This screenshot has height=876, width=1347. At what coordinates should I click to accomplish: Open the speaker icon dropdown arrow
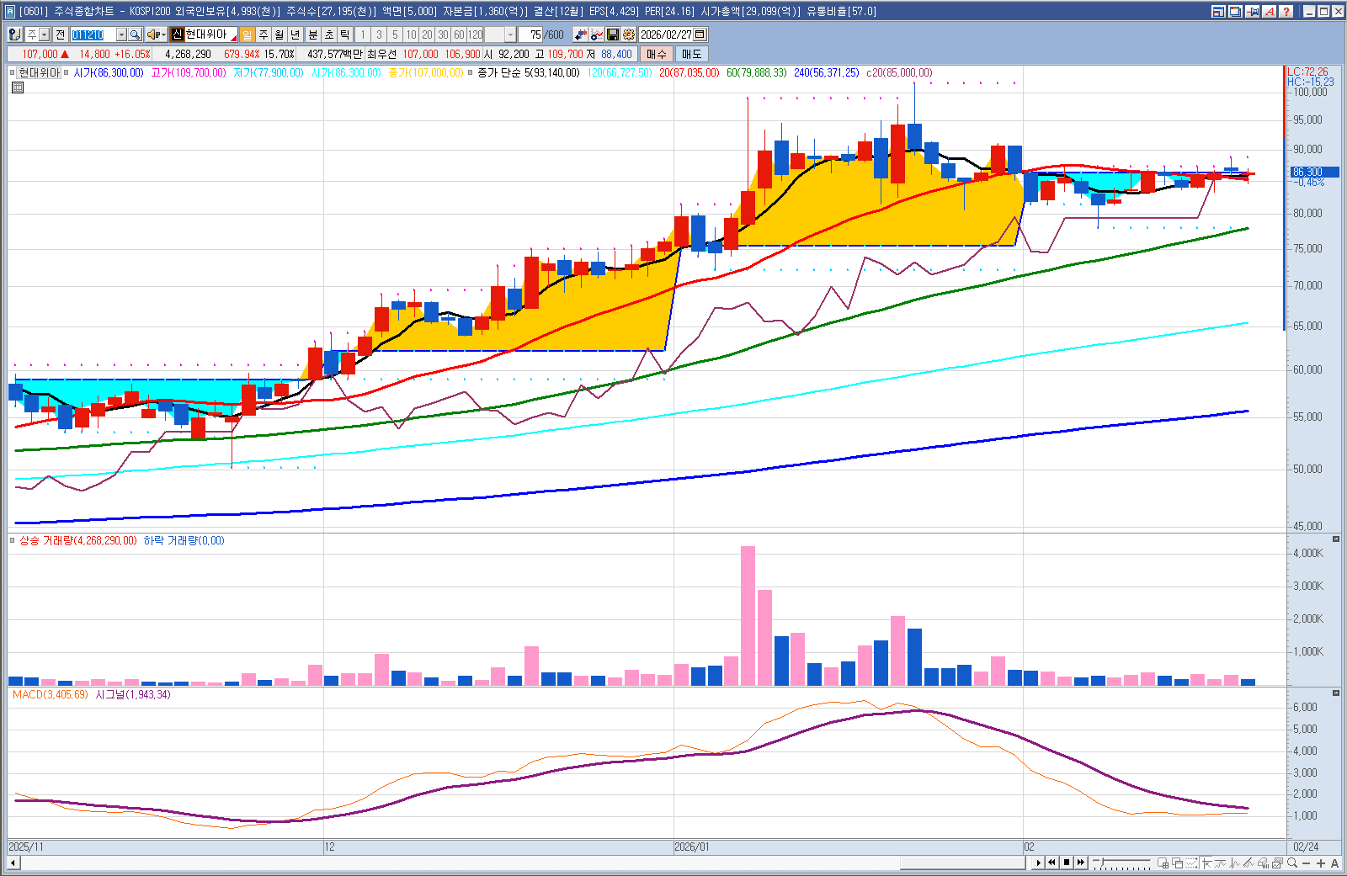click(163, 35)
